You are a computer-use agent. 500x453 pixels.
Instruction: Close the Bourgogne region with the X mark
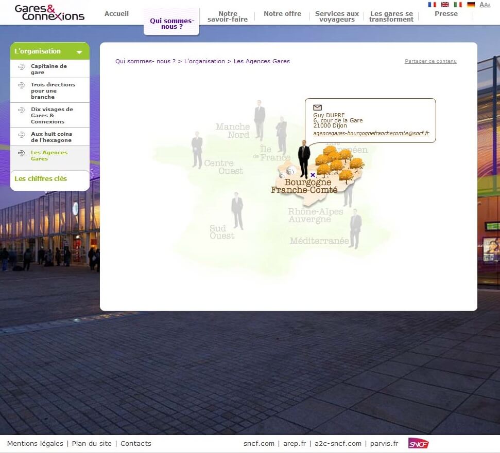313,175
